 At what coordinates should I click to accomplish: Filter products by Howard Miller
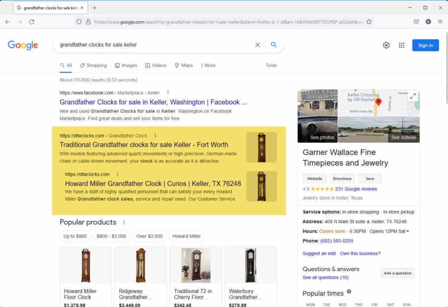(x=186, y=236)
